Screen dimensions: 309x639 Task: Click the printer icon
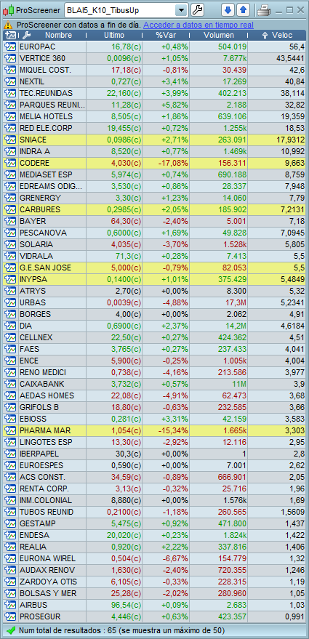tap(263, 10)
